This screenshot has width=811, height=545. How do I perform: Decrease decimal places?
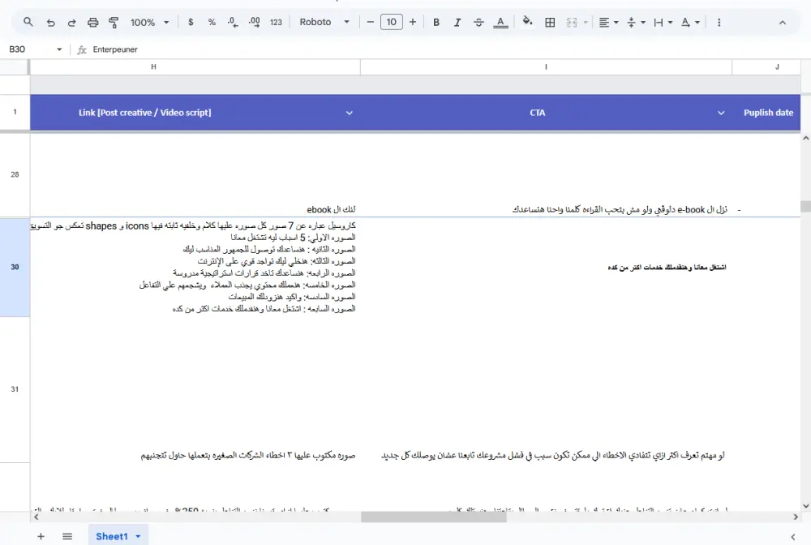[231, 22]
